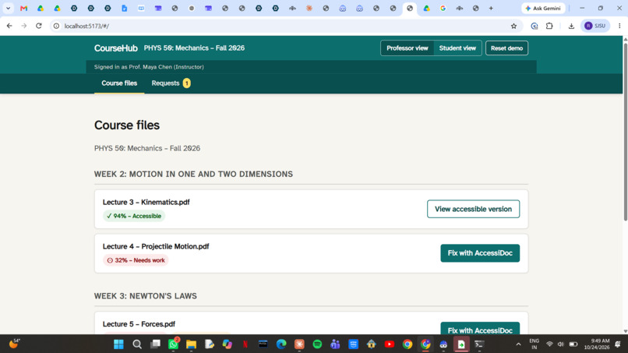
Task: Click the 32% – Needs work badge
Action: [136, 260]
